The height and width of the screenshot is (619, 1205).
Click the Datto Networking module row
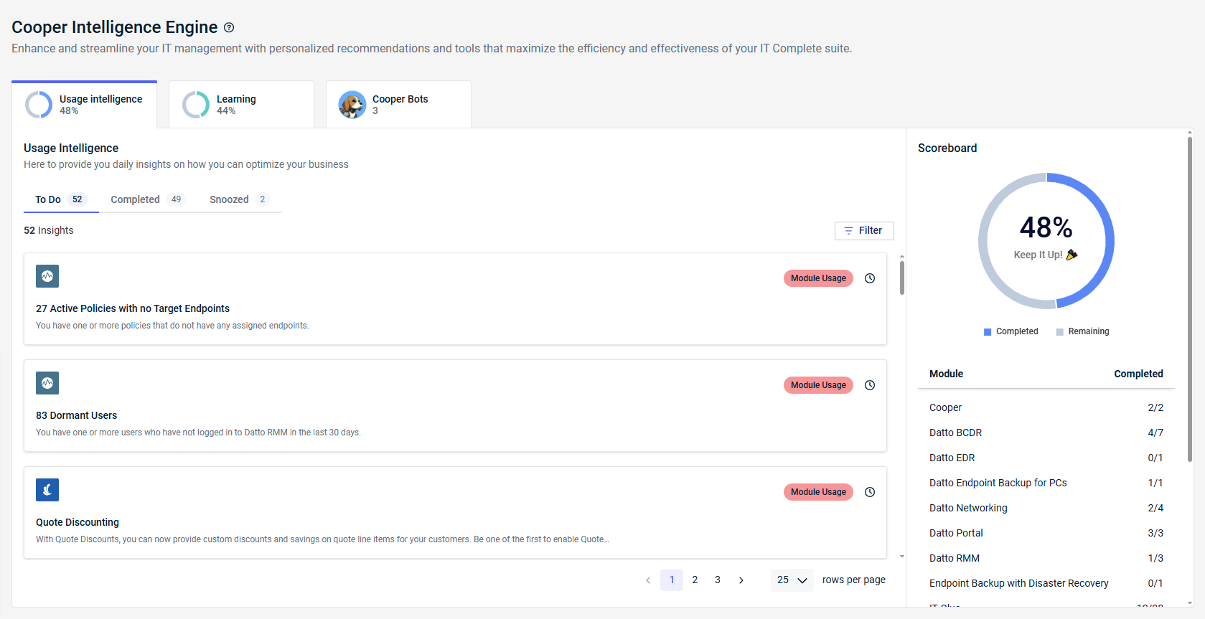click(1046, 508)
